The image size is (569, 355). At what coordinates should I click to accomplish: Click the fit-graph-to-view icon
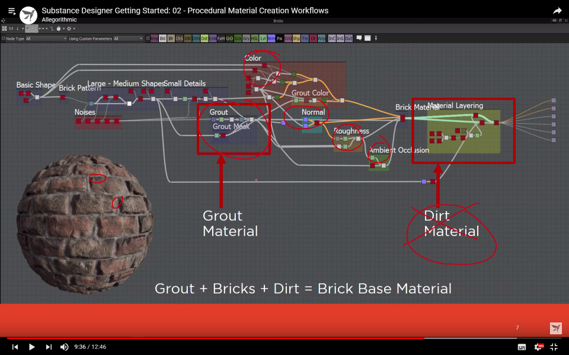[x=4, y=28]
